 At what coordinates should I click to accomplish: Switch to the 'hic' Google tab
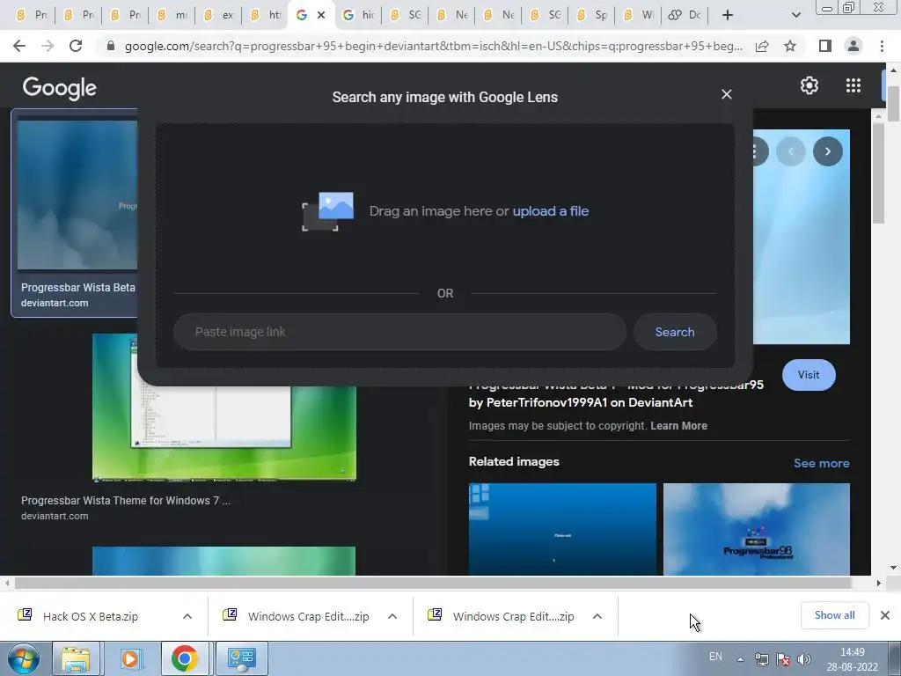[x=357, y=15]
